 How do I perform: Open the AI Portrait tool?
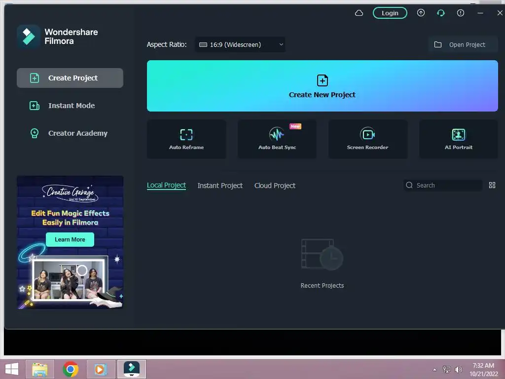tap(458, 139)
